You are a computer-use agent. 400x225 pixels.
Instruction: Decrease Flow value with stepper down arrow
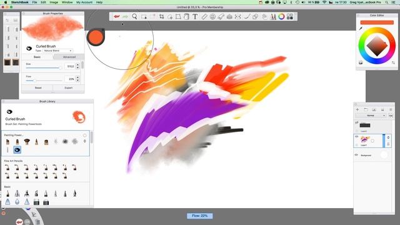coord(77,81)
